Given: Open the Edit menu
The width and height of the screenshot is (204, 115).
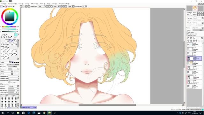Looking at the screenshot, I should (x=12, y=4).
